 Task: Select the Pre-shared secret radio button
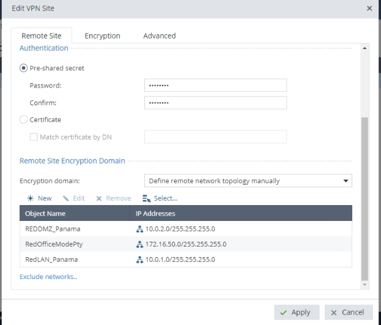coord(24,68)
